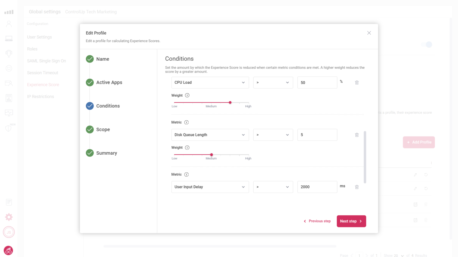Image resolution: width=458 pixels, height=257 pixels.
Task: Click the headset support icon in sidebar
Action: pos(9,53)
